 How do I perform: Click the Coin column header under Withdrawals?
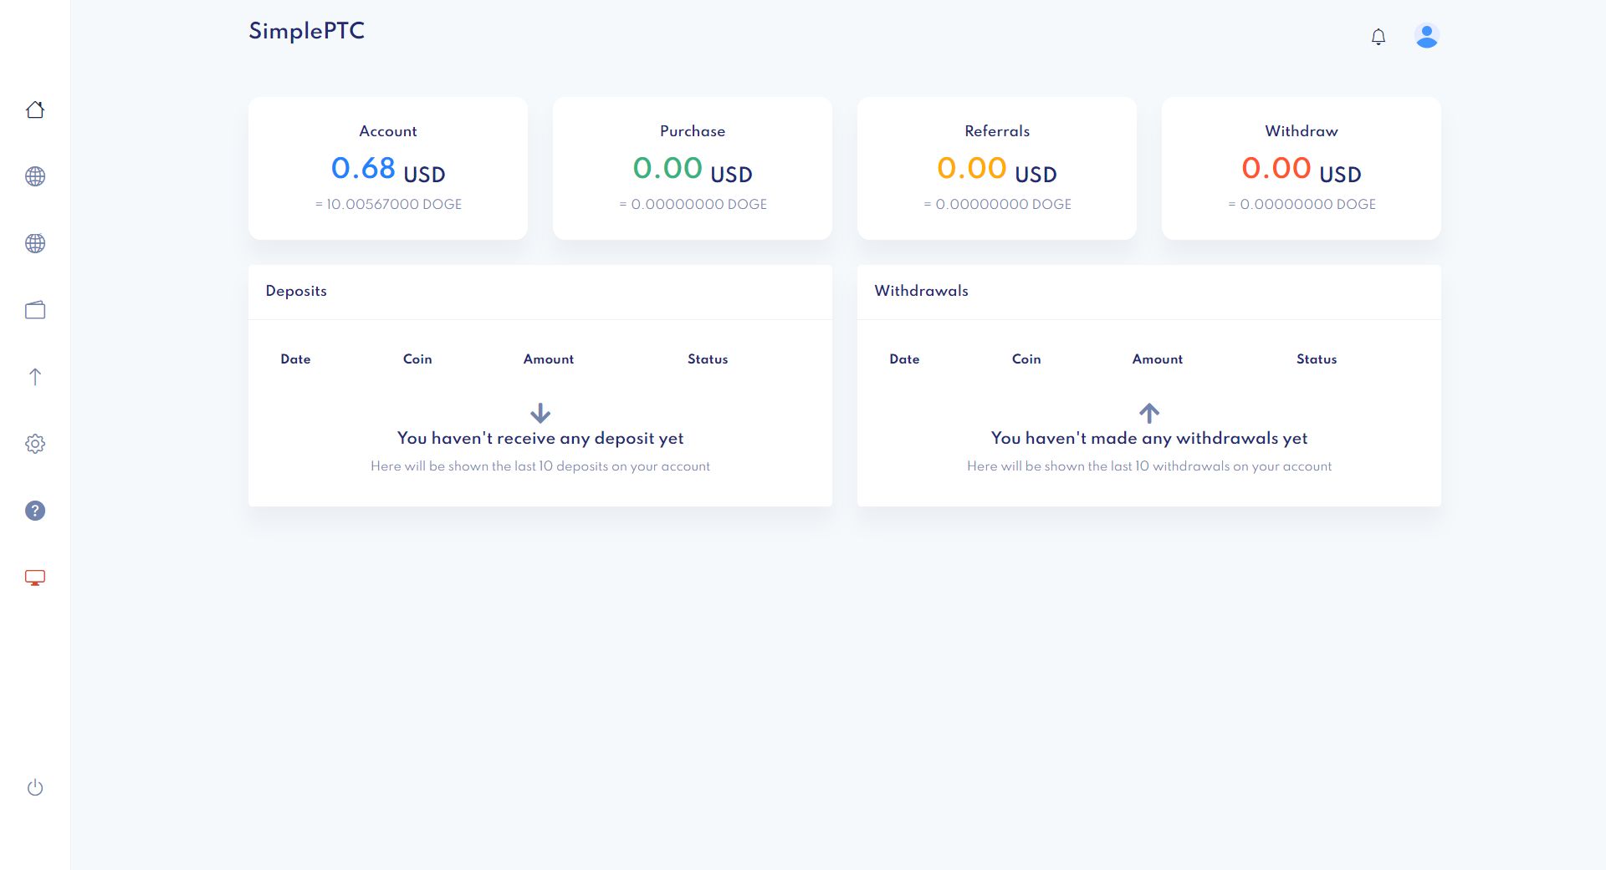click(x=1026, y=359)
